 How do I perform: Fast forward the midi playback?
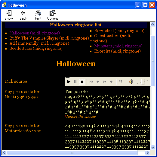click(x=105, y=82)
